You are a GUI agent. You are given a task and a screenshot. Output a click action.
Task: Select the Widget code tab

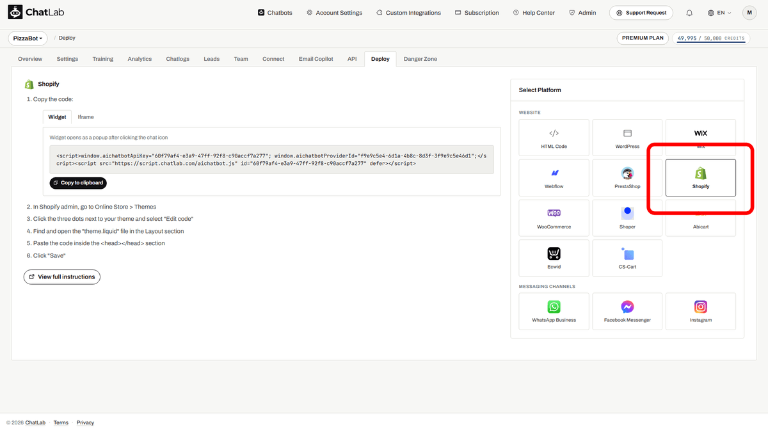click(x=57, y=117)
